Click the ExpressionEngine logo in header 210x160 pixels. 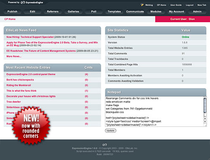click(32, 3)
